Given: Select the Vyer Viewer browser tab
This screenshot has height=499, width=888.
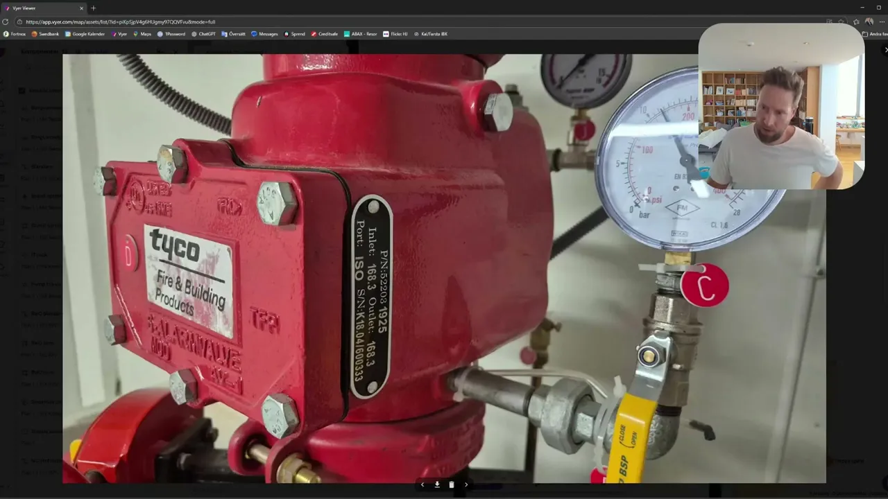Looking at the screenshot, I should (x=44, y=8).
